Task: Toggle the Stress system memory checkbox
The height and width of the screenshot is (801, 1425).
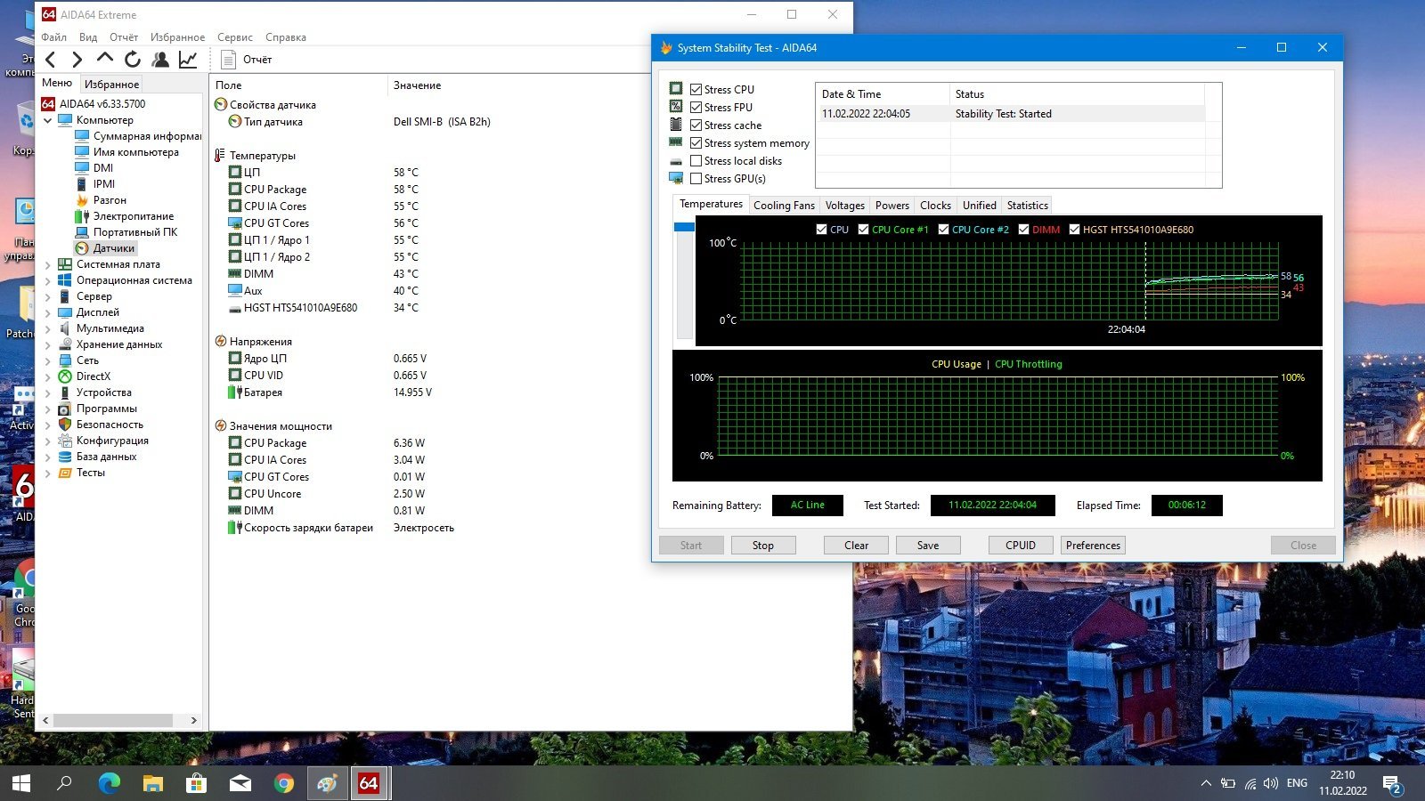Action: point(696,142)
